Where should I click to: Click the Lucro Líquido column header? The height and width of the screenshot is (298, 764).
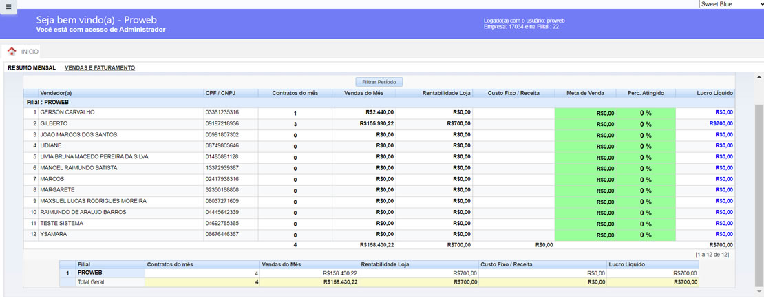point(705,93)
